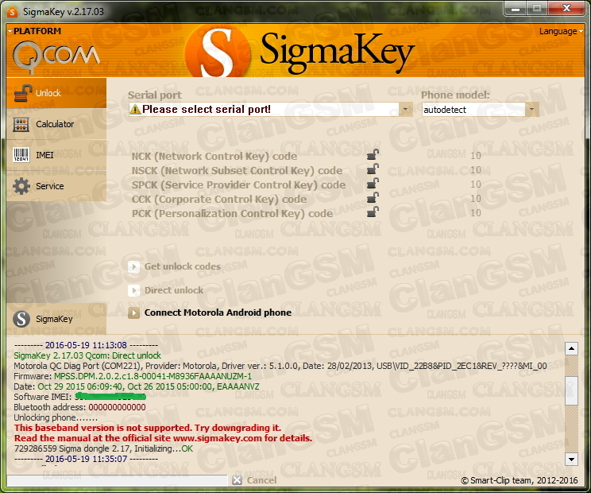Open the Calculator tab
The height and width of the screenshot is (493, 591).
coord(56,124)
